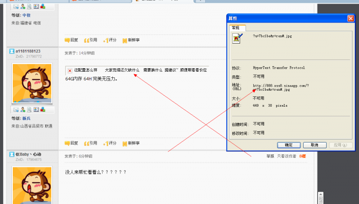This screenshot has height=204, width=359.
Task: Click the broken image placeholder in the post
Action: (70, 71)
